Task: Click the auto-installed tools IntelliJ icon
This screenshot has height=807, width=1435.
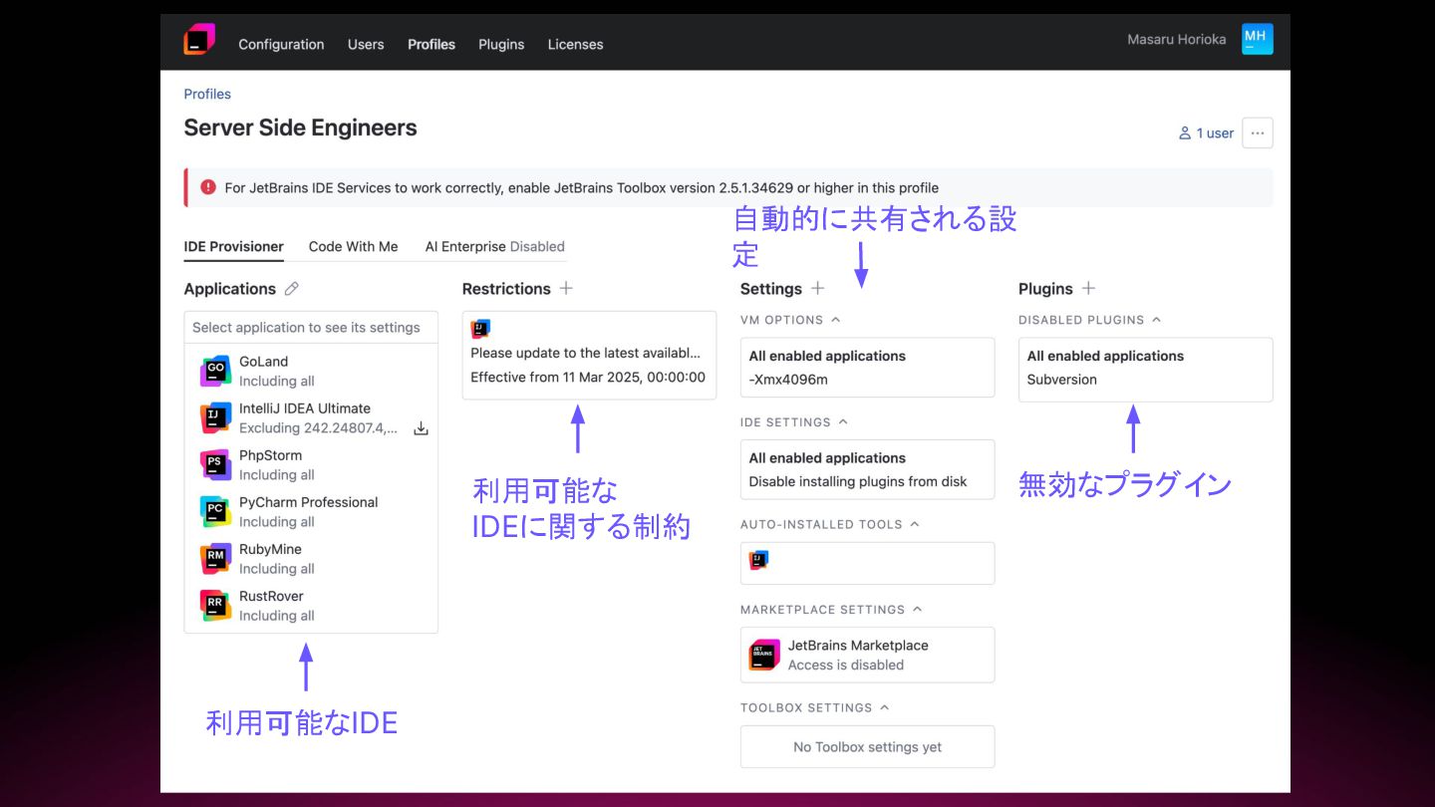Action: coord(759,561)
